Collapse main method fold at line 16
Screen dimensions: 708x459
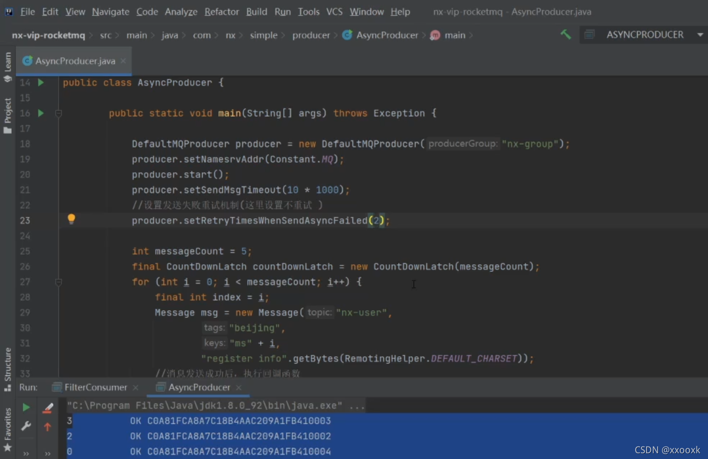pos(58,114)
